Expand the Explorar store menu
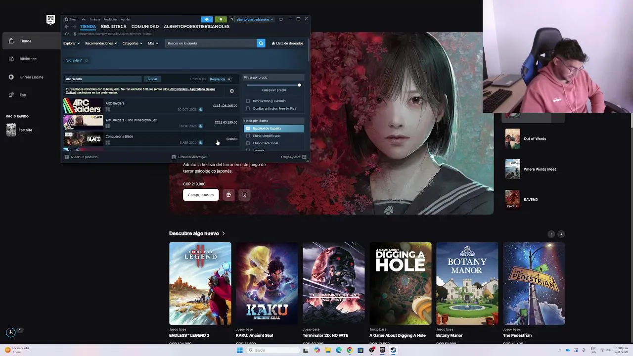The width and height of the screenshot is (633, 356). click(x=71, y=43)
